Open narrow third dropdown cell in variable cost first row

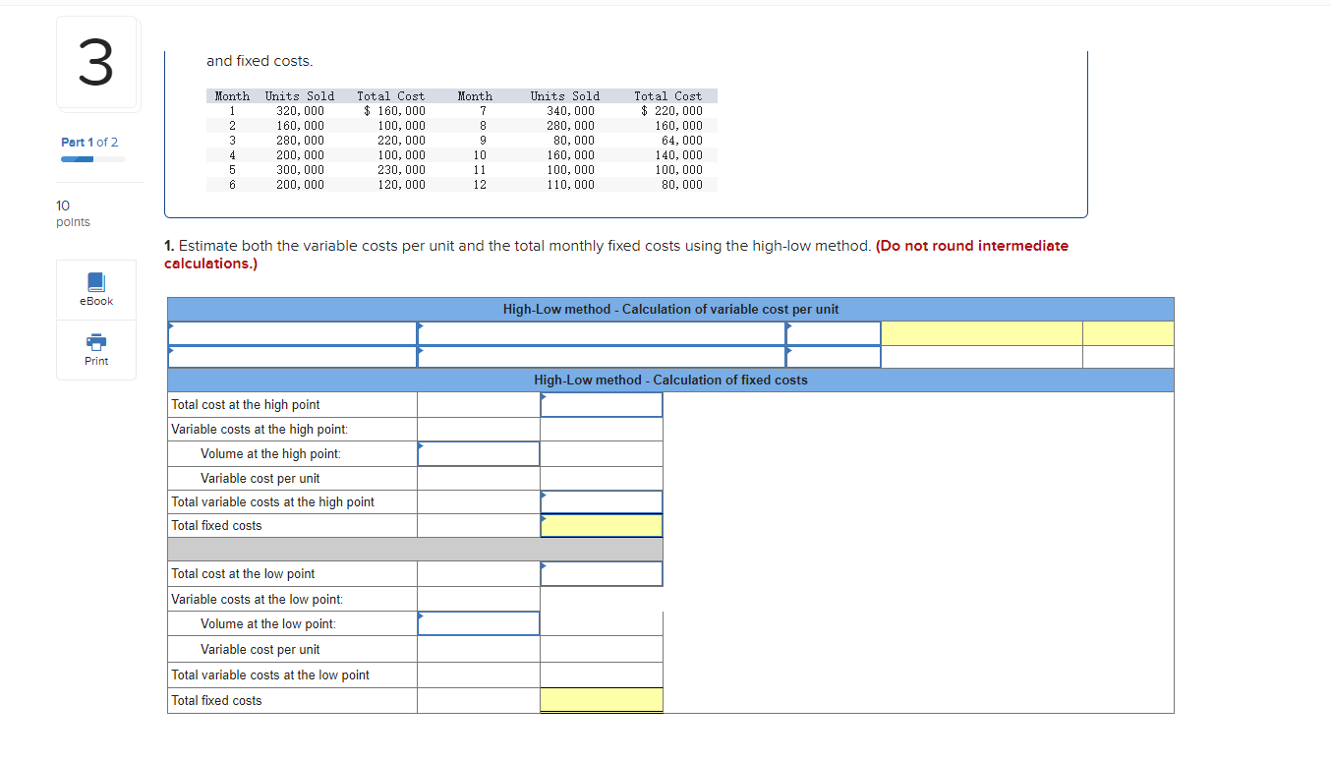833,333
